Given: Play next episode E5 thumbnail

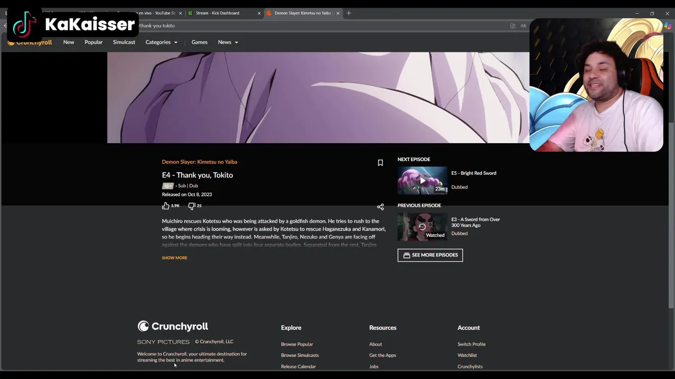Looking at the screenshot, I should [422, 181].
